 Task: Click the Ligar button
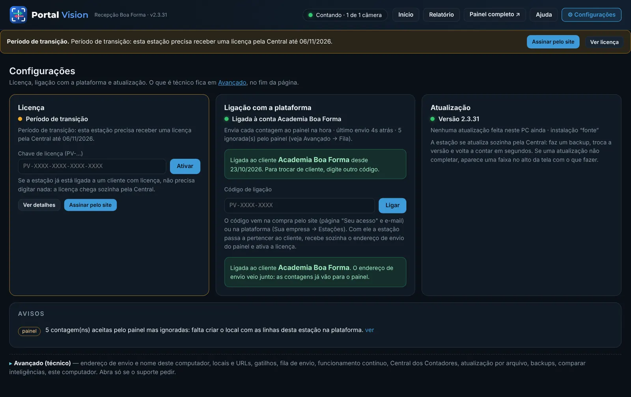392,205
